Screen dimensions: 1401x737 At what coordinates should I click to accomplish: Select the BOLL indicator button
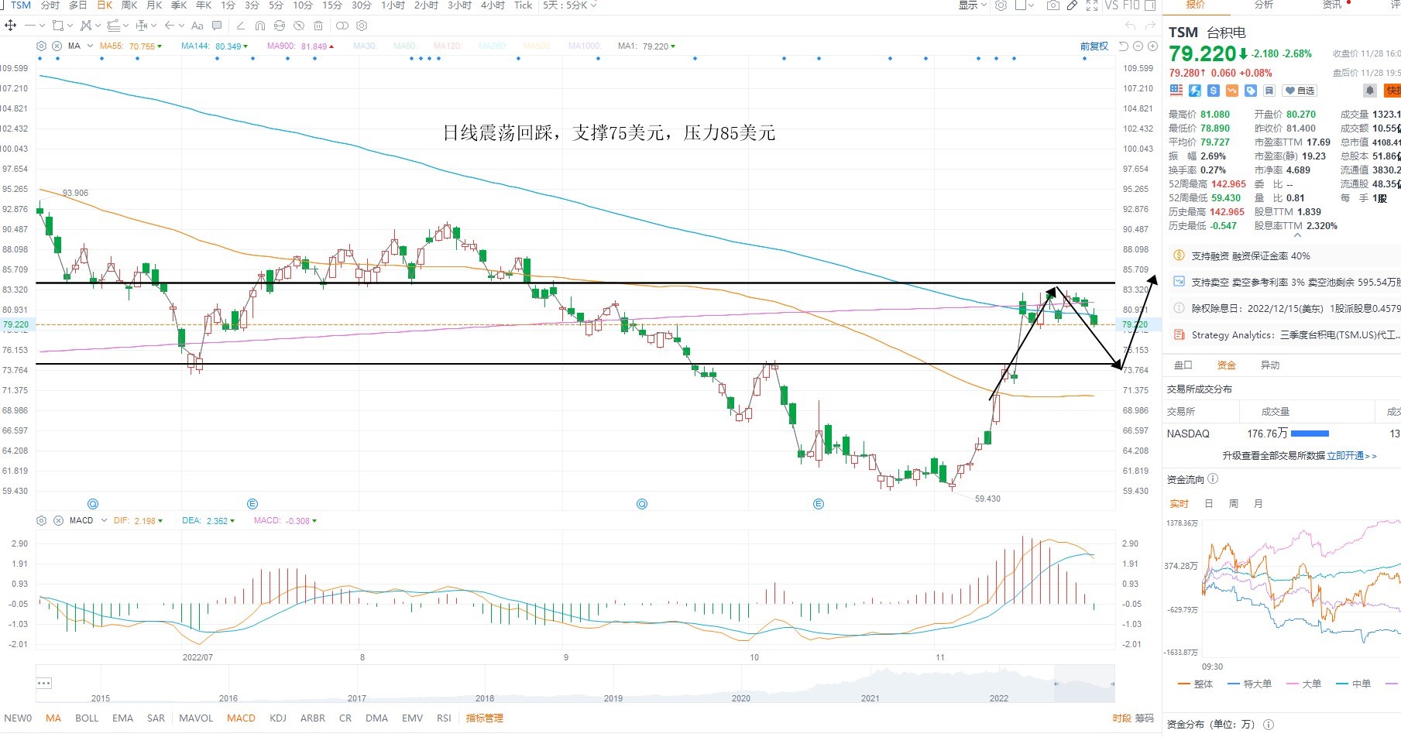[87, 718]
